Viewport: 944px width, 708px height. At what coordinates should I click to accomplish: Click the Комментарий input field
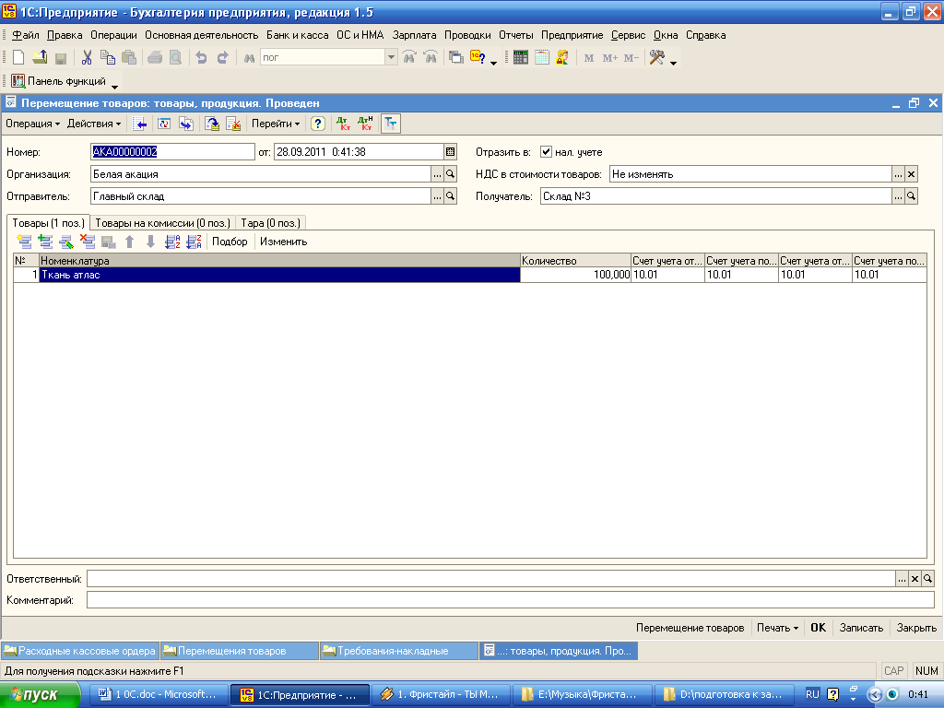pyautogui.click(x=511, y=600)
